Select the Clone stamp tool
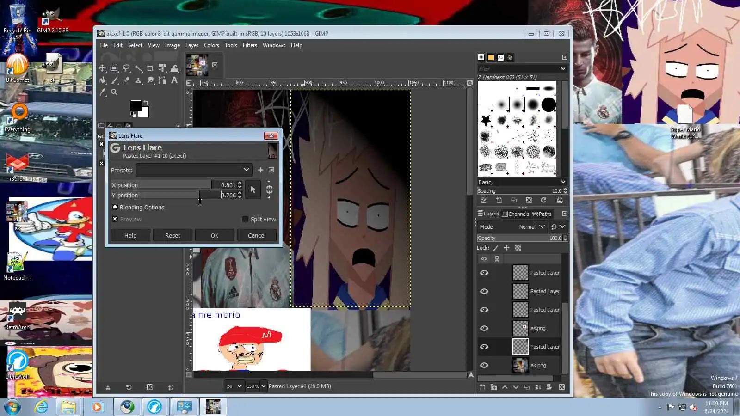 (138, 80)
